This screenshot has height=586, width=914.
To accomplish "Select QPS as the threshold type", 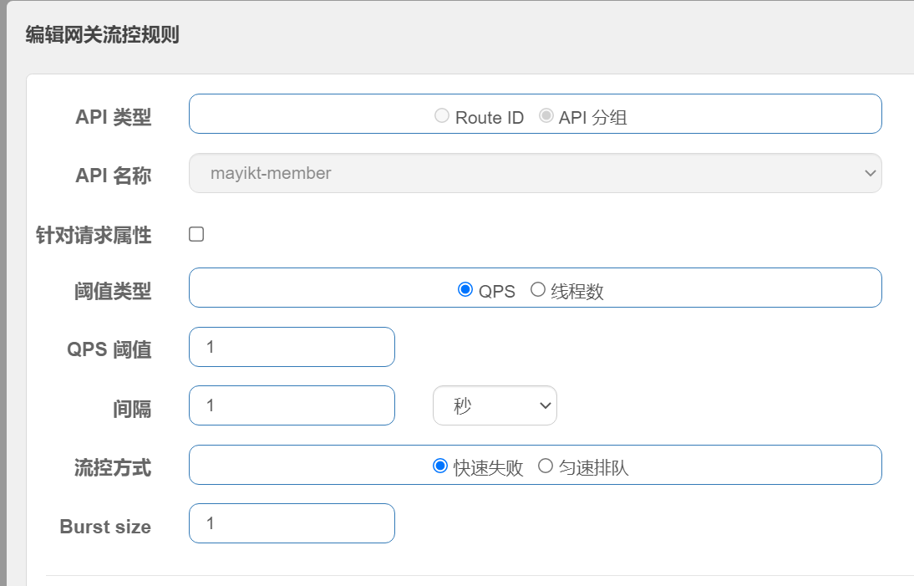I will click(x=465, y=290).
